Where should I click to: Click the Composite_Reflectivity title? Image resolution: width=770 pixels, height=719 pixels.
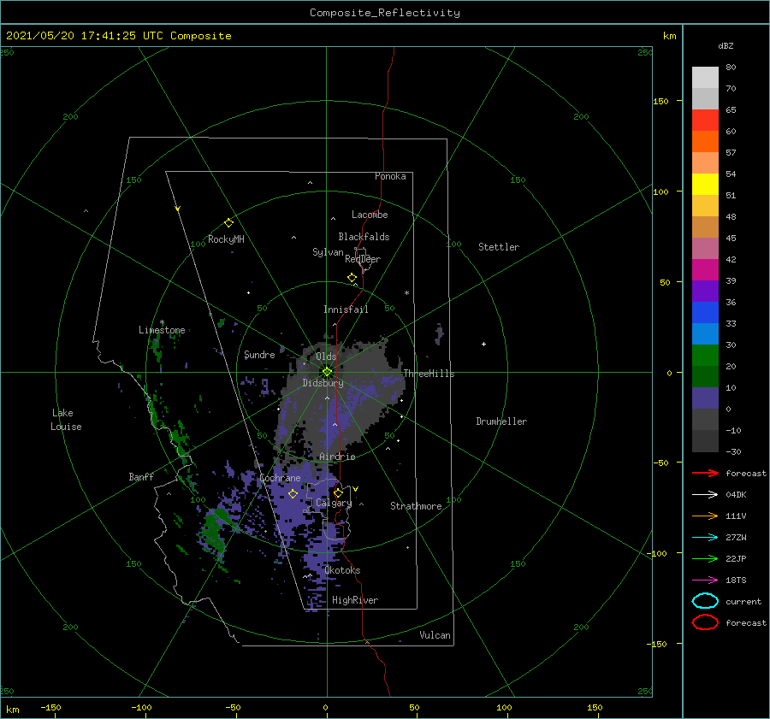click(x=385, y=13)
